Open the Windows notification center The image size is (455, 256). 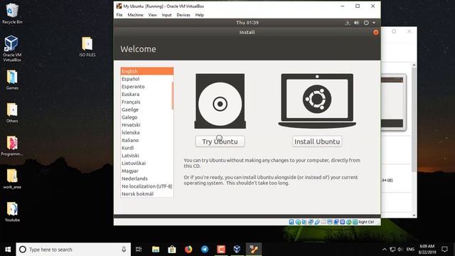click(x=444, y=250)
